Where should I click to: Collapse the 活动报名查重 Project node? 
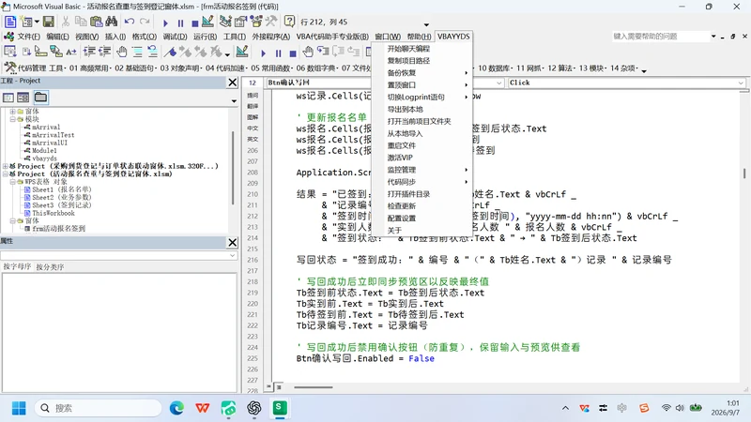click(5, 173)
